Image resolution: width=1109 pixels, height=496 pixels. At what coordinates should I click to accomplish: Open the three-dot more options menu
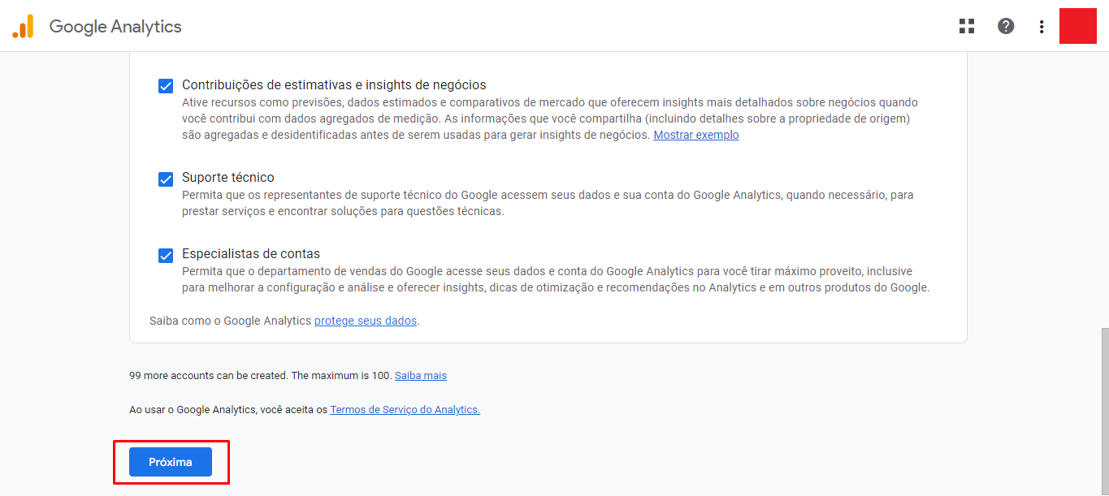[x=1042, y=27]
